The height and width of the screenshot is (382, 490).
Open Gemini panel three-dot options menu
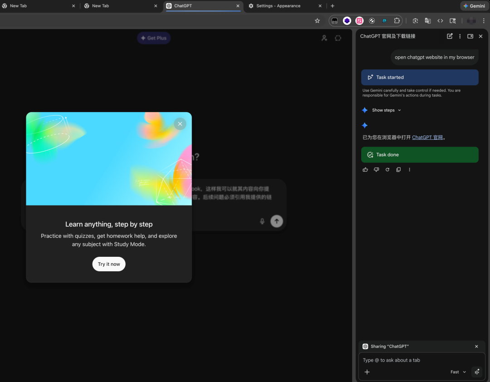point(460,36)
